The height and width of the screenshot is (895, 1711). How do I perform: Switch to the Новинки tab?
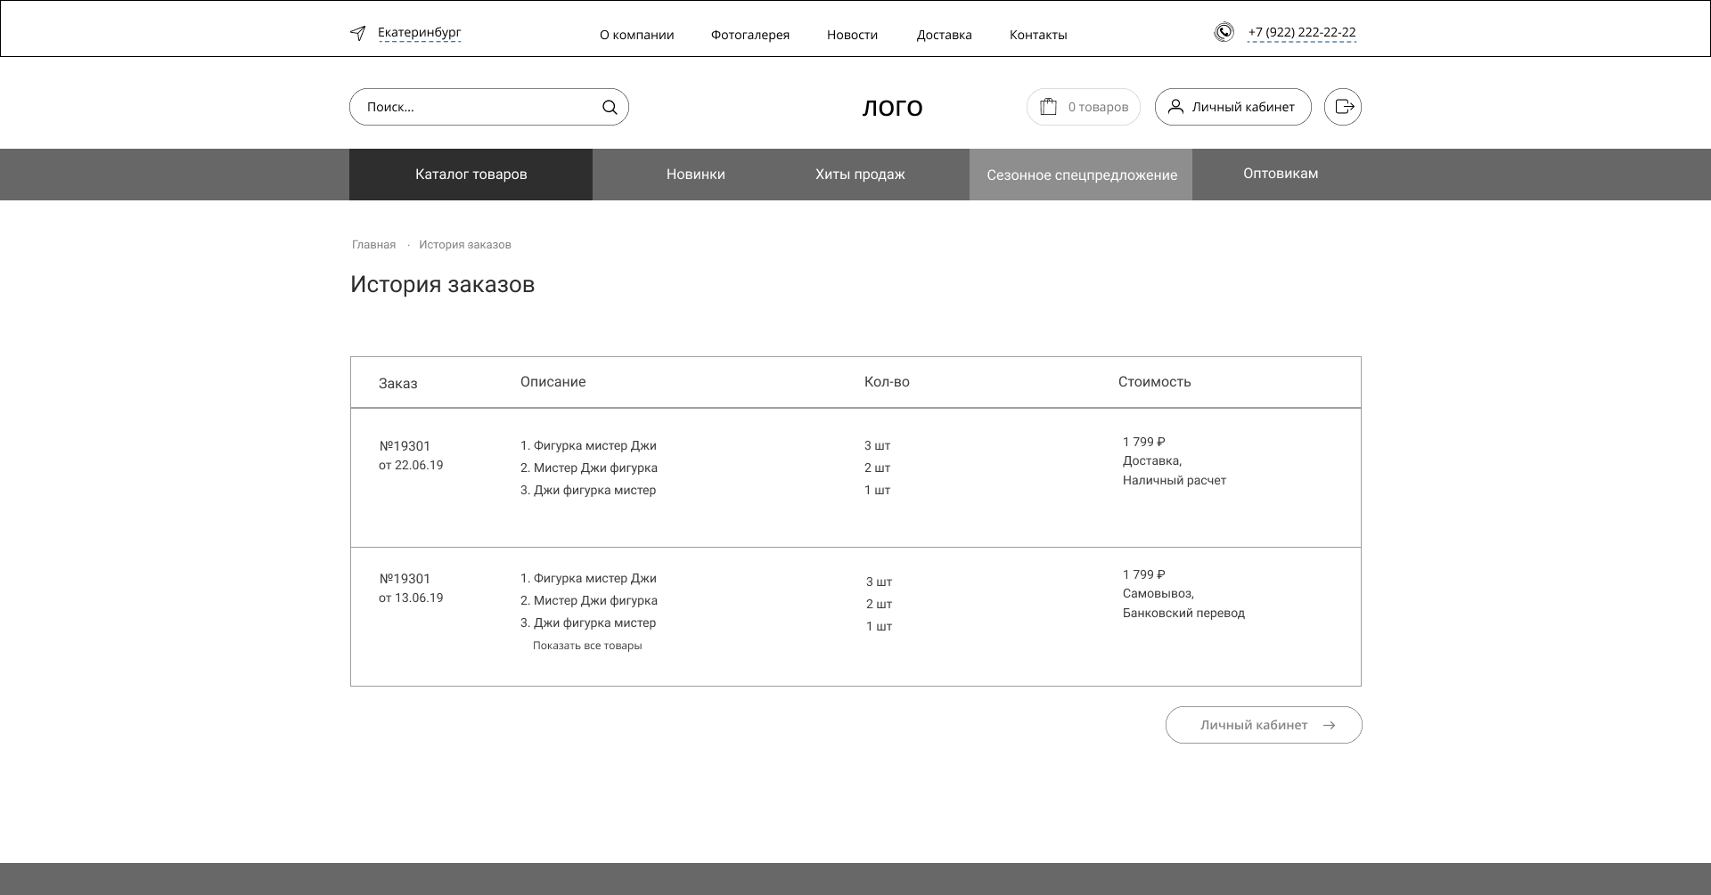pyautogui.click(x=695, y=175)
